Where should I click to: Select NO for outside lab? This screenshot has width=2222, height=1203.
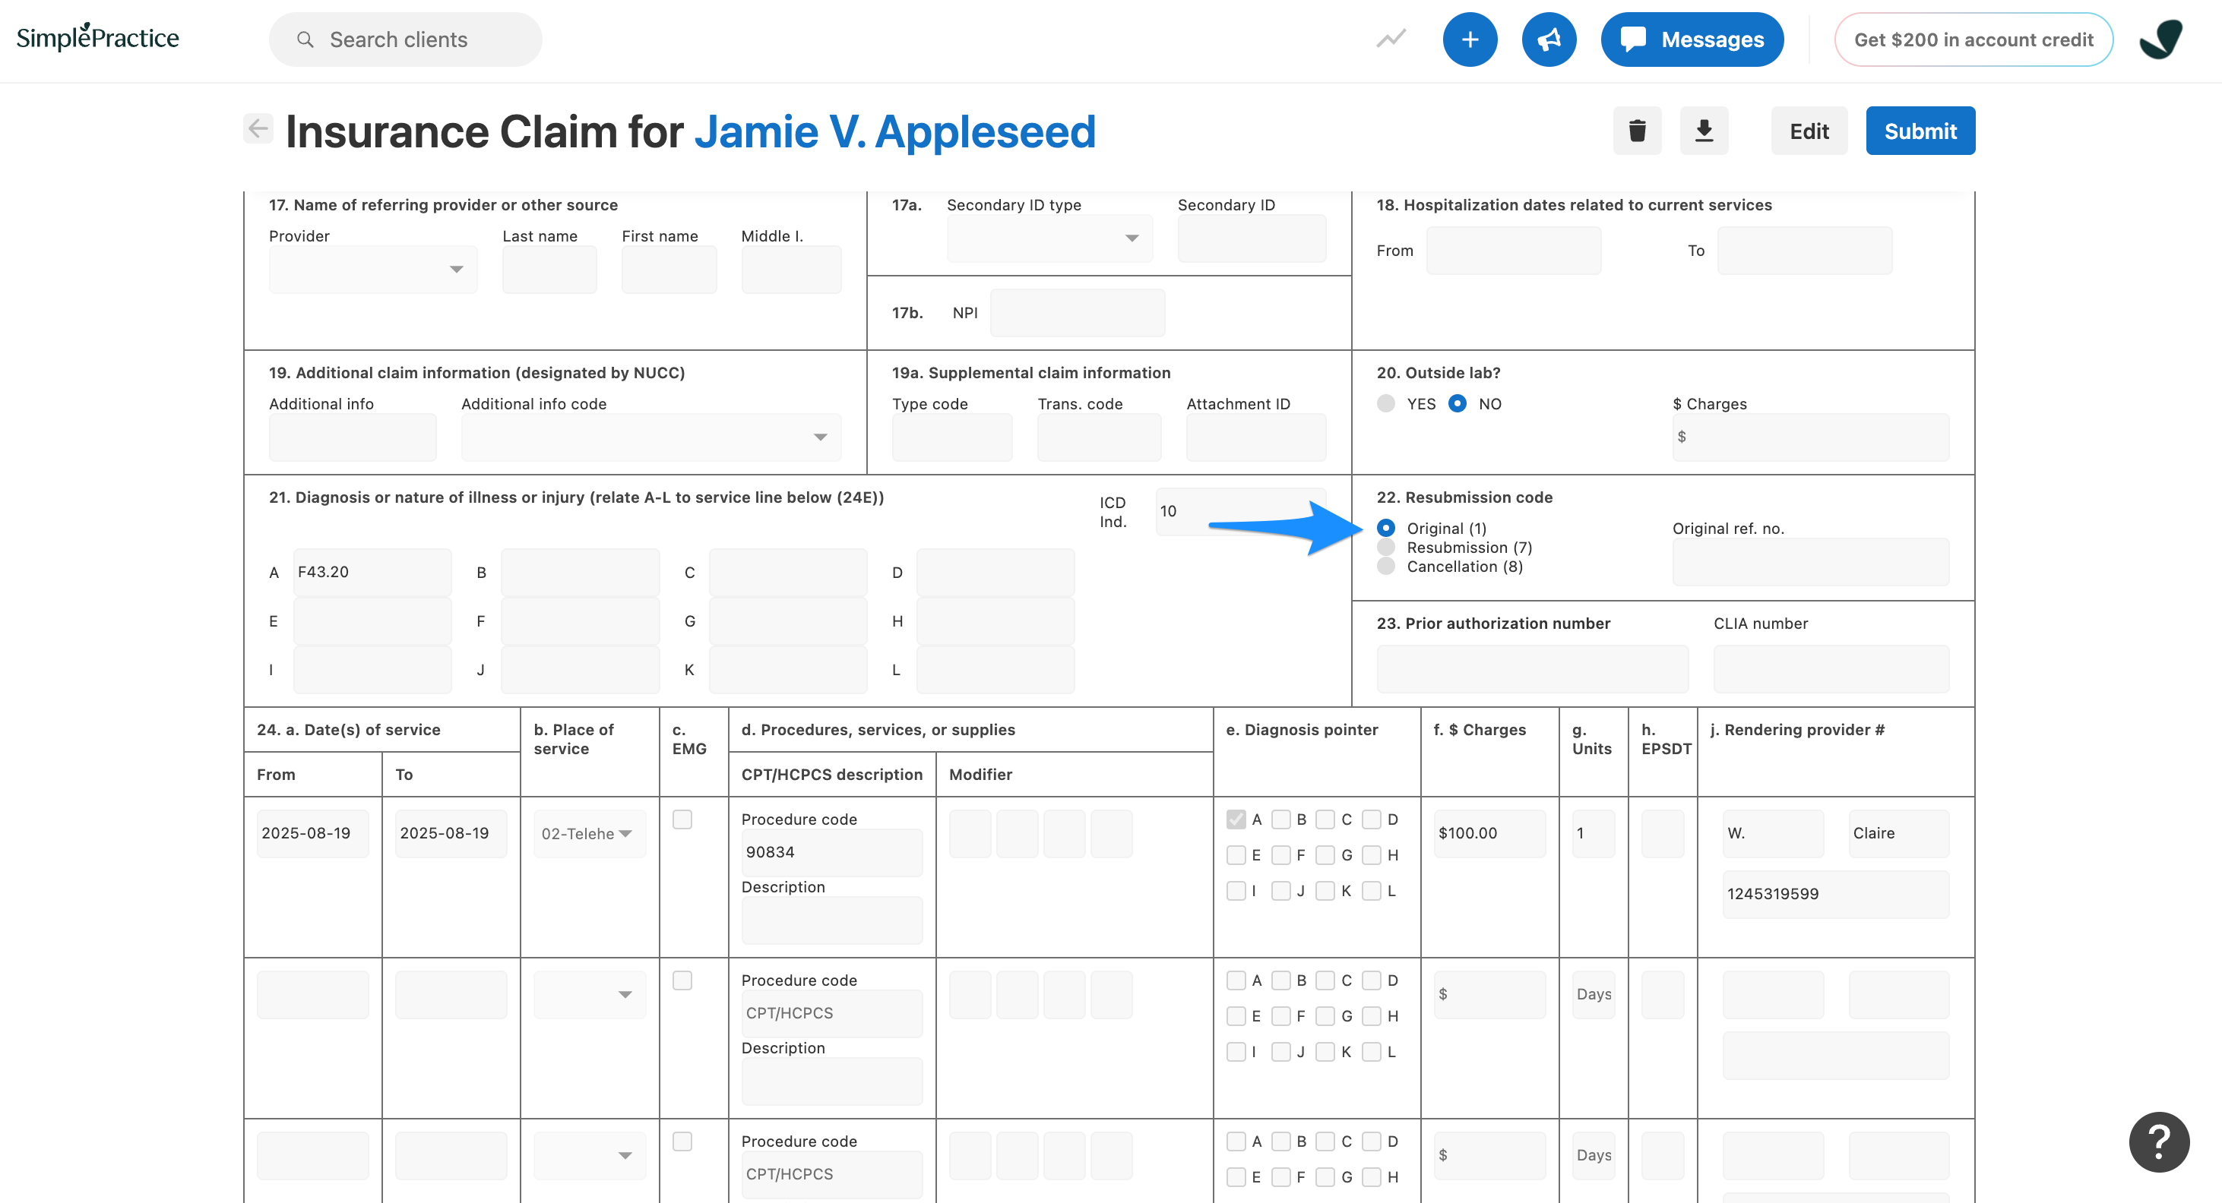1457,403
